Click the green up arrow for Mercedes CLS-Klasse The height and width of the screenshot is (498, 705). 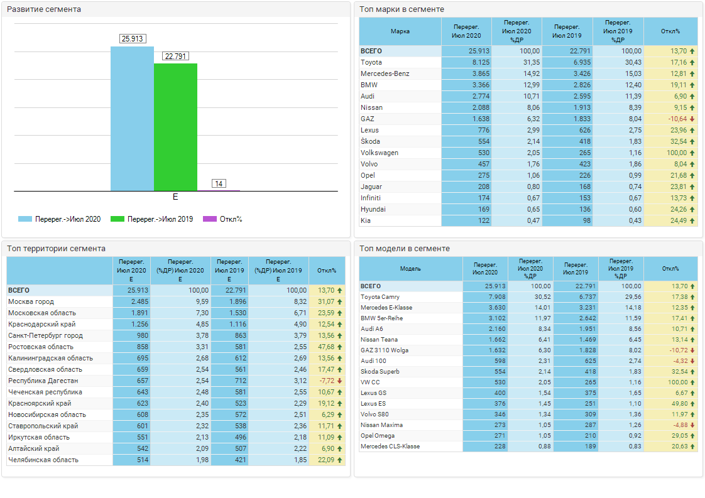(692, 447)
